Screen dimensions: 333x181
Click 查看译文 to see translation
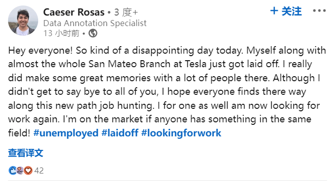pyautogui.click(x=26, y=153)
